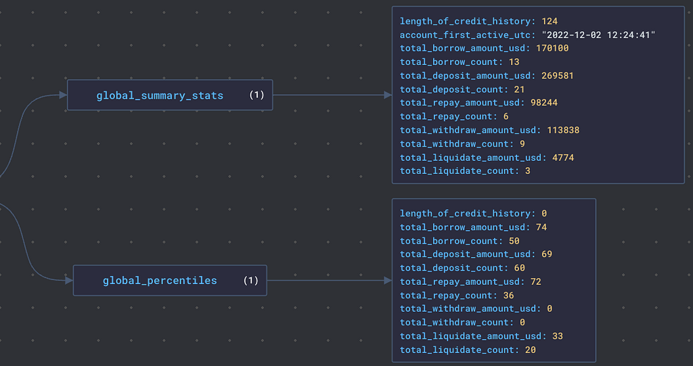Select total_deposit_amount_usd: 69
This screenshot has width=693, height=366.
(x=476, y=254)
